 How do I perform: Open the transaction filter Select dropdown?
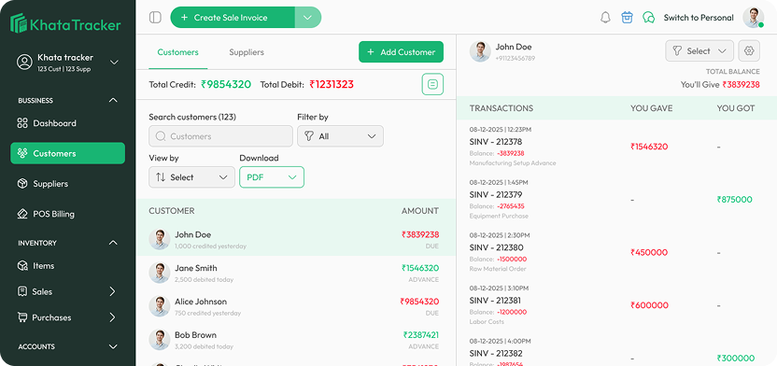[699, 50]
